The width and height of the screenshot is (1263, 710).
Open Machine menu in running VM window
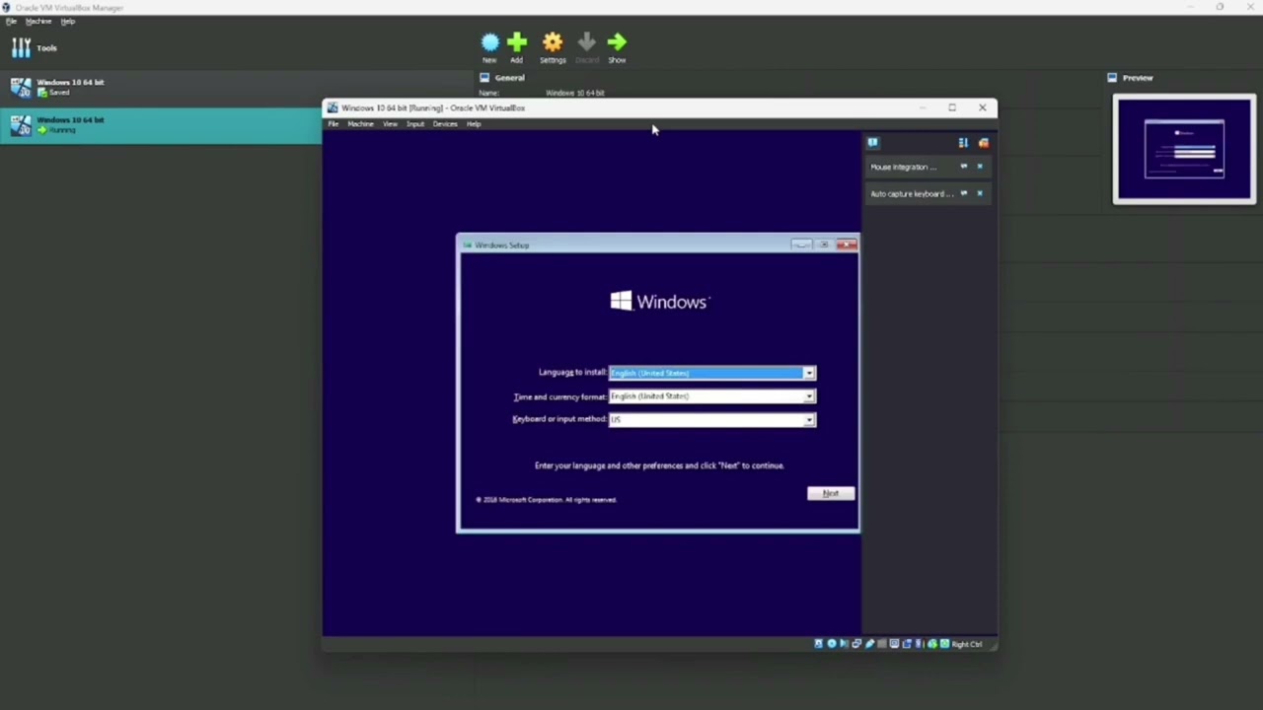(x=360, y=124)
